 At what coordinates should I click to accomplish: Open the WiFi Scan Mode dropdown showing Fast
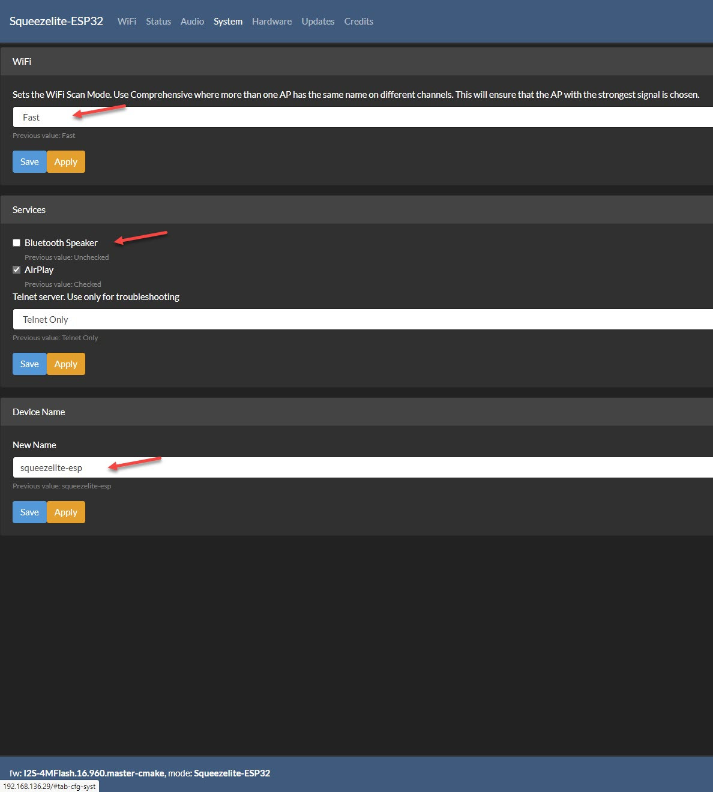click(x=363, y=117)
